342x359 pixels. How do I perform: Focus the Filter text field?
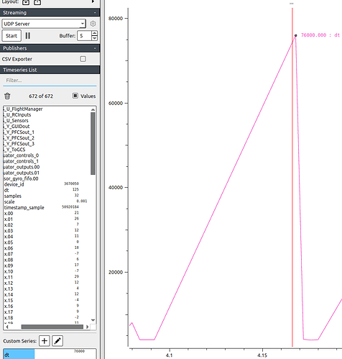click(x=50, y=81)
